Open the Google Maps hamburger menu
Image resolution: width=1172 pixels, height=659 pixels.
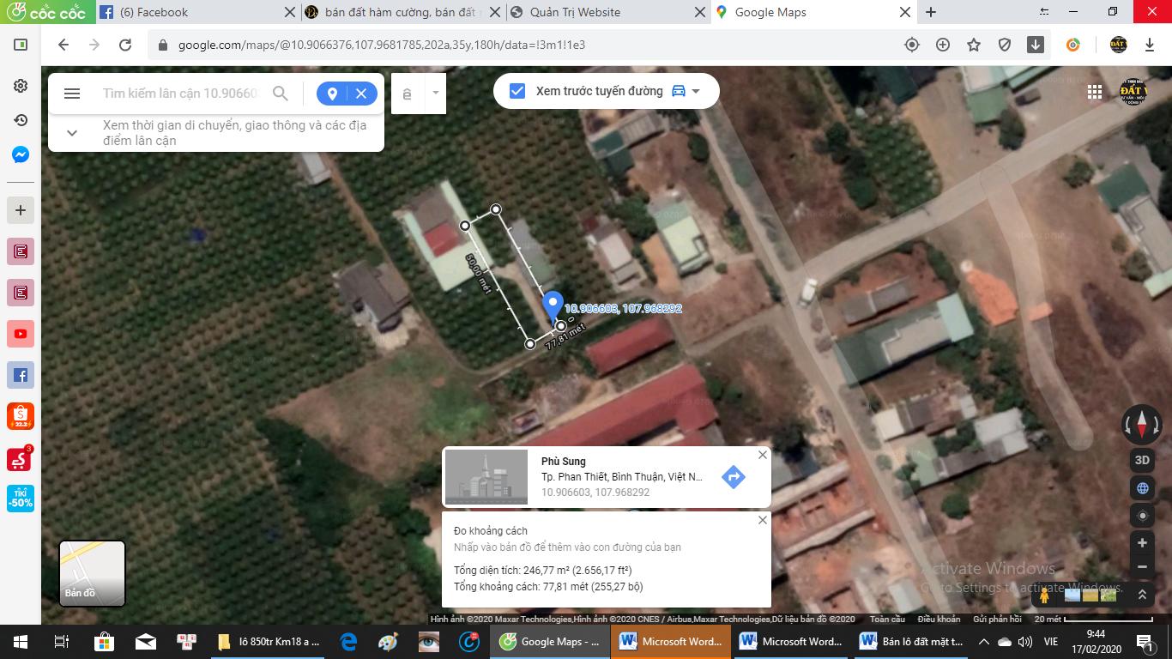coord(72,94)
